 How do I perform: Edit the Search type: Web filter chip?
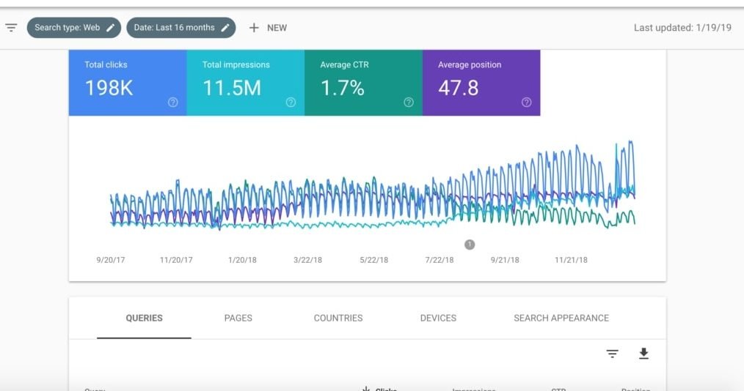pos(74,27)
